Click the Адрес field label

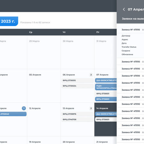pos(125,39)
